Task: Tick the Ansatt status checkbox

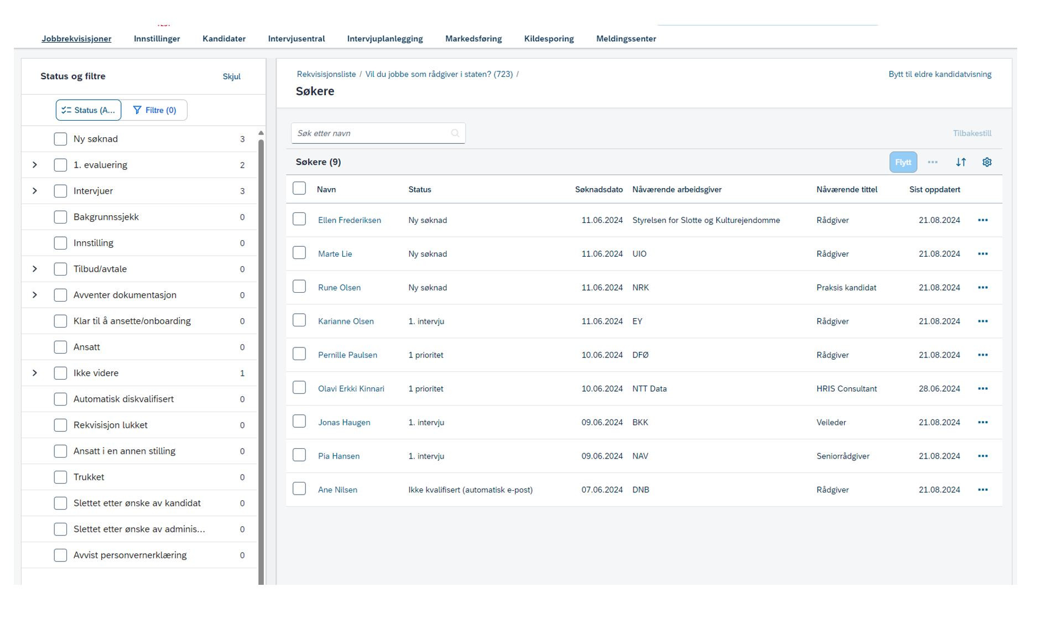Action: (x=60, y=347)
